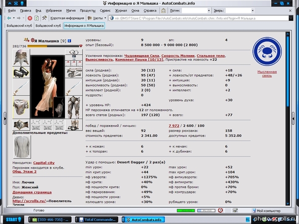Viewport: 299px width, 224px height.
Task: Open the Избранное menu
Action: [54, 10]
